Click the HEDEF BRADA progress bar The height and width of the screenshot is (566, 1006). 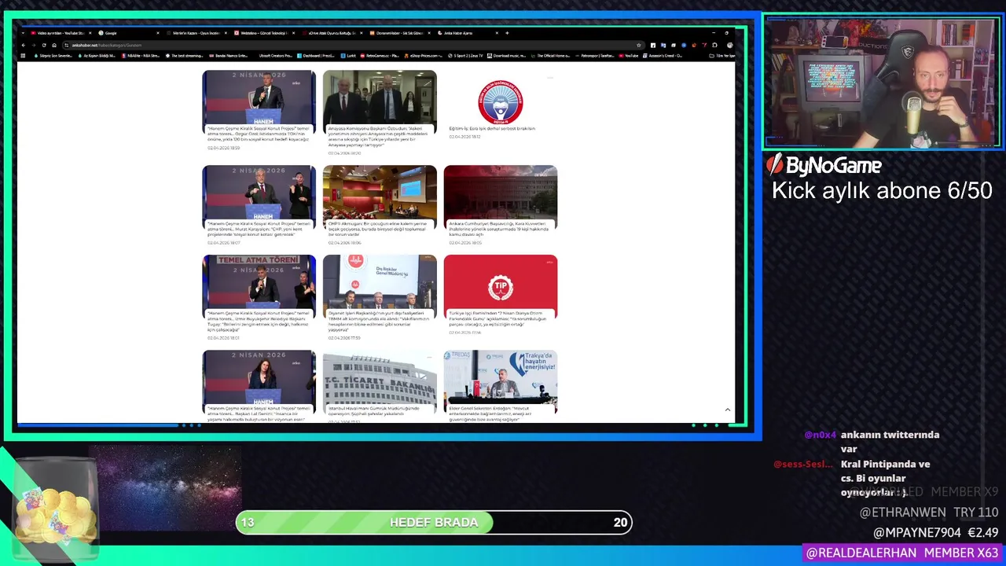pos(434,522)
